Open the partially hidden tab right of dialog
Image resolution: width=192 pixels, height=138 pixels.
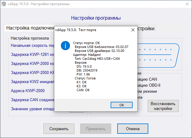pyautogui.click(x=146, y=28)
